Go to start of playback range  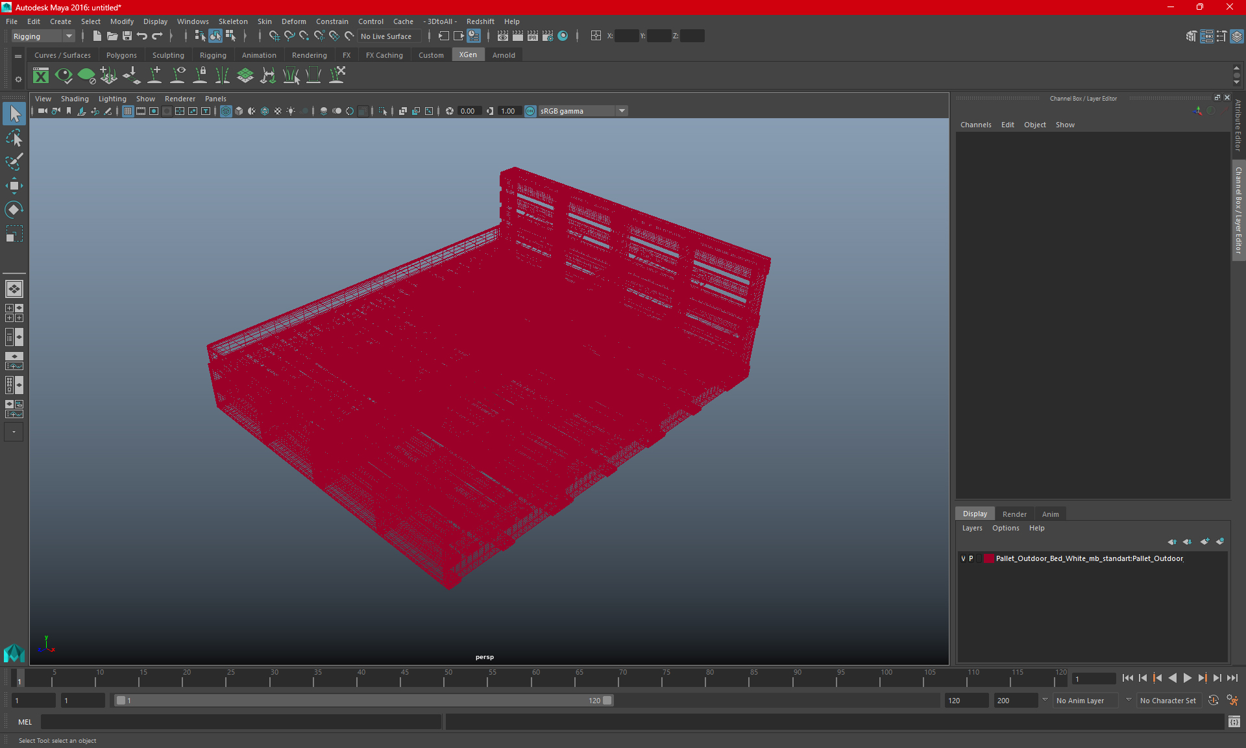coord(1127,678)
